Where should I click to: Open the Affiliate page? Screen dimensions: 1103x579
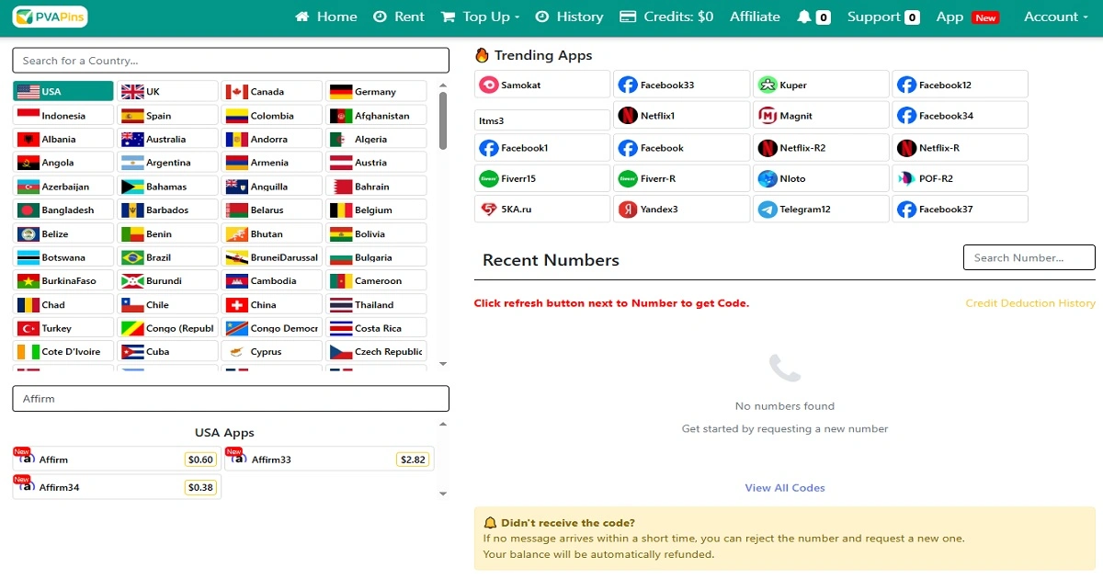click(755, 17)
